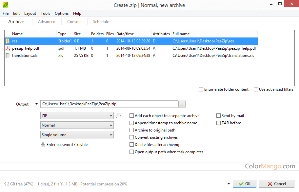
Task: Open the Edit menu
Action: 16,13
